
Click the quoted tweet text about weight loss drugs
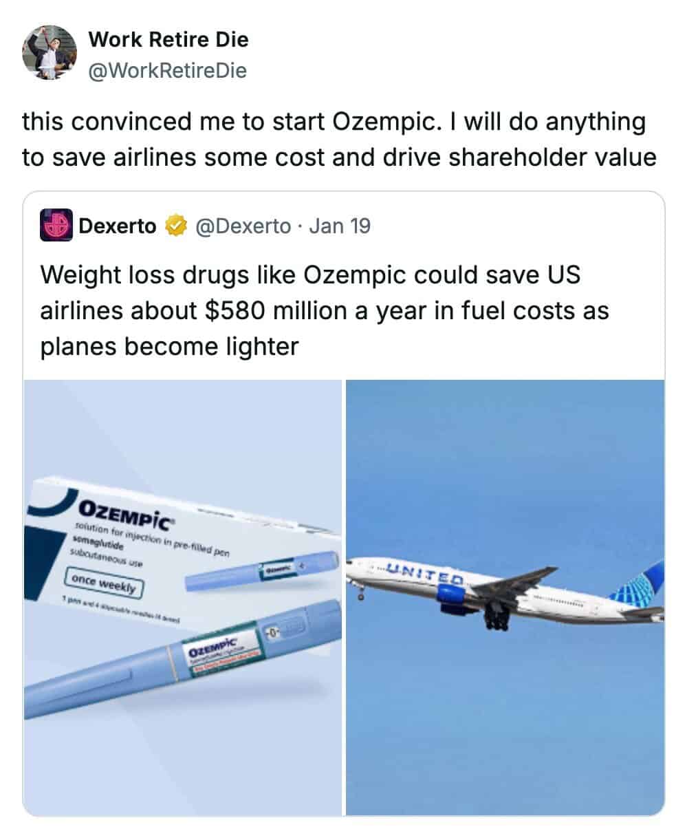click(325, 310)
